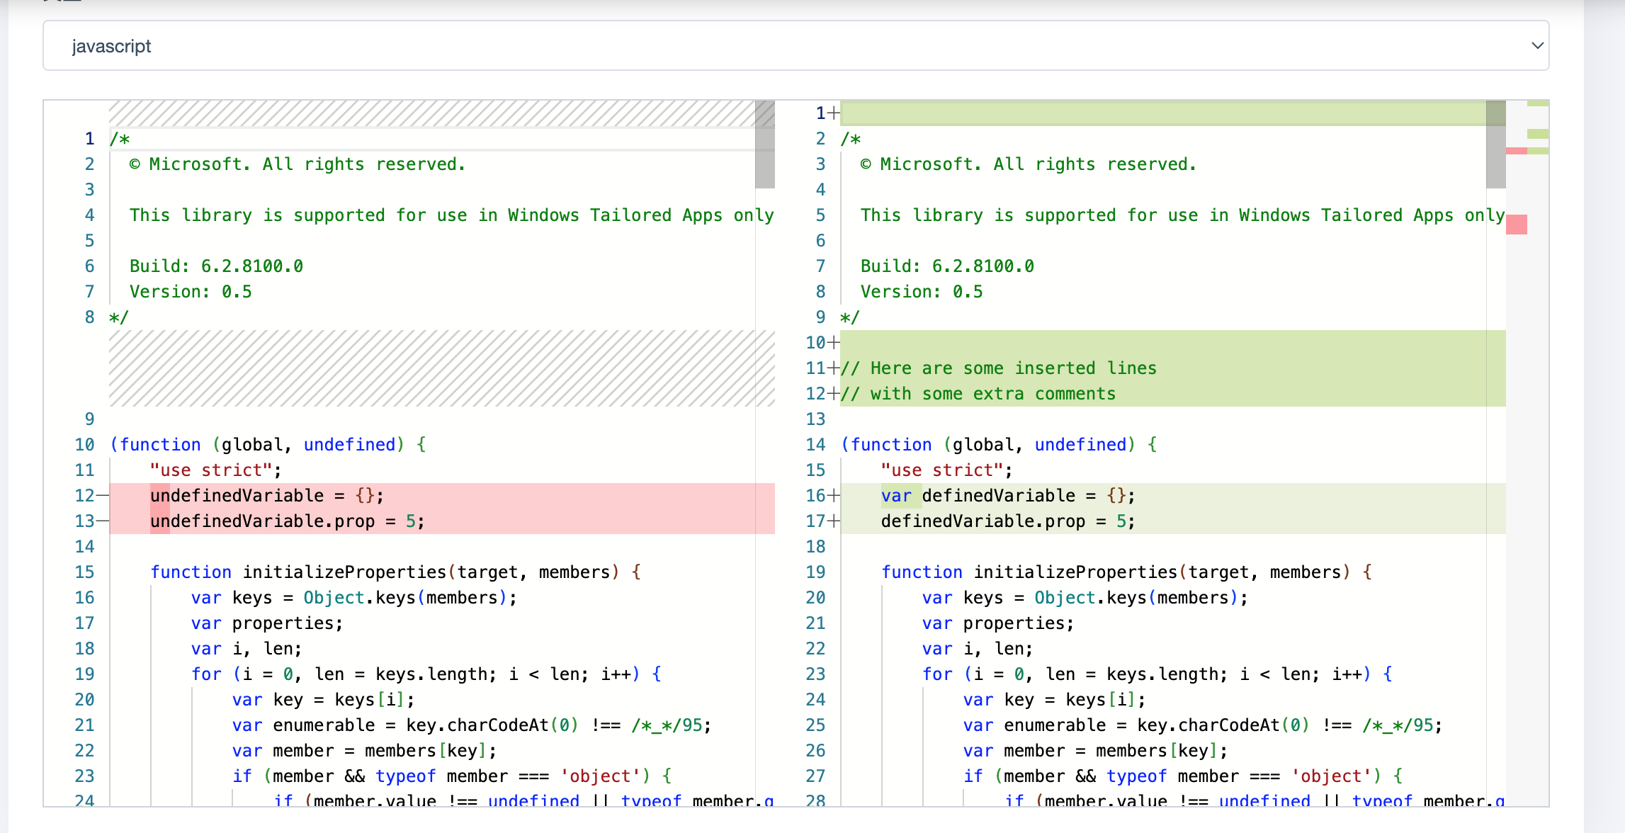Click left editor vertical scrollbar thumb

click(764, 144)
